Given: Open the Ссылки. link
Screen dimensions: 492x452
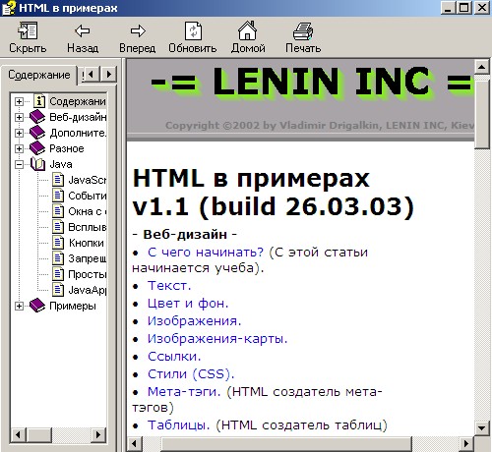Looking at the screenshot, I should [x=174, y=357].
